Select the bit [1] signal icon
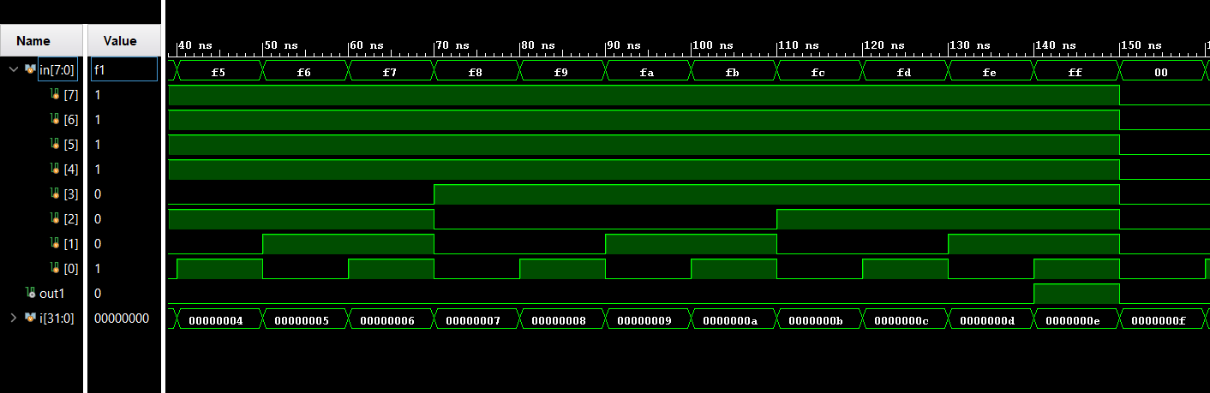The height and width of the screenshot is (393, 1210). click(x=56, y=243)
